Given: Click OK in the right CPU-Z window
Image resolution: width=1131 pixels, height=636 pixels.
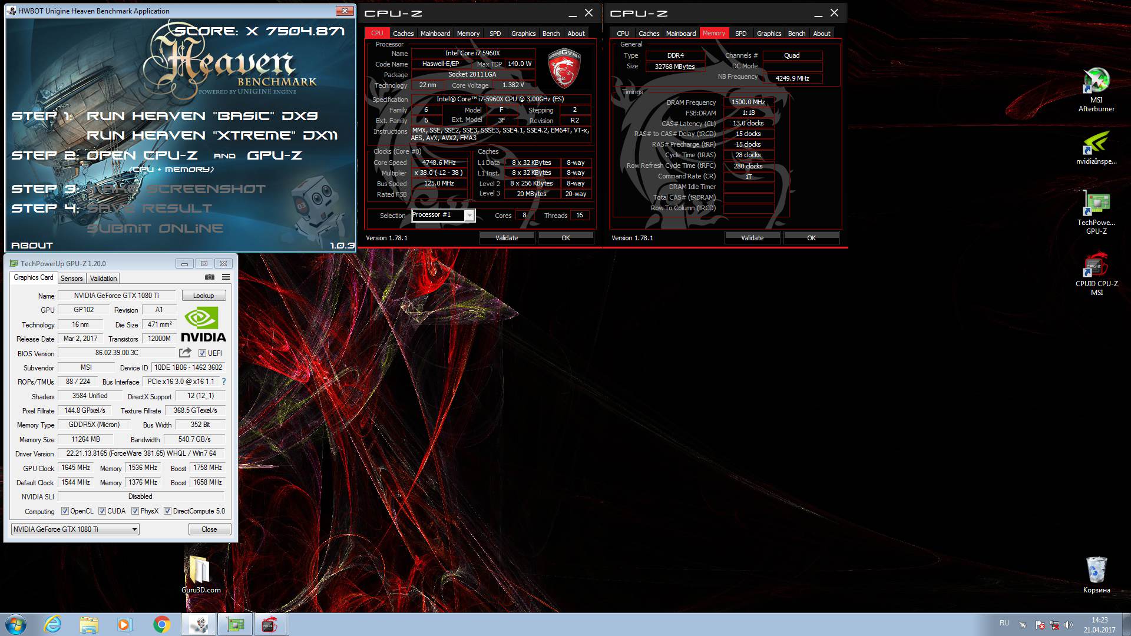Looking at the screenshot, I should pos(811,238).
